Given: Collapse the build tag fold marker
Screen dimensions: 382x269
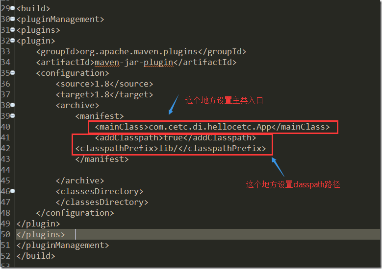Looking at the screenshot, I should (13, 9).
